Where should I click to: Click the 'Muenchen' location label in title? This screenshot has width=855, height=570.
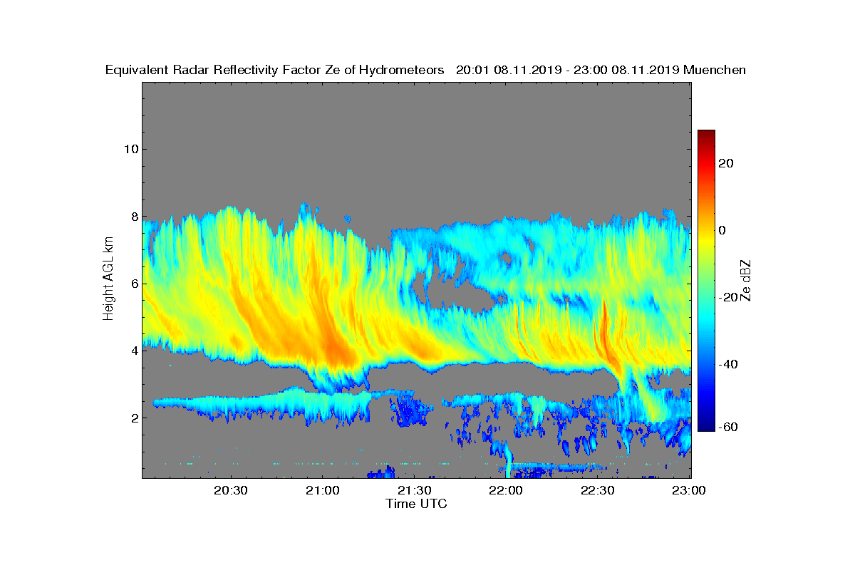715,70
